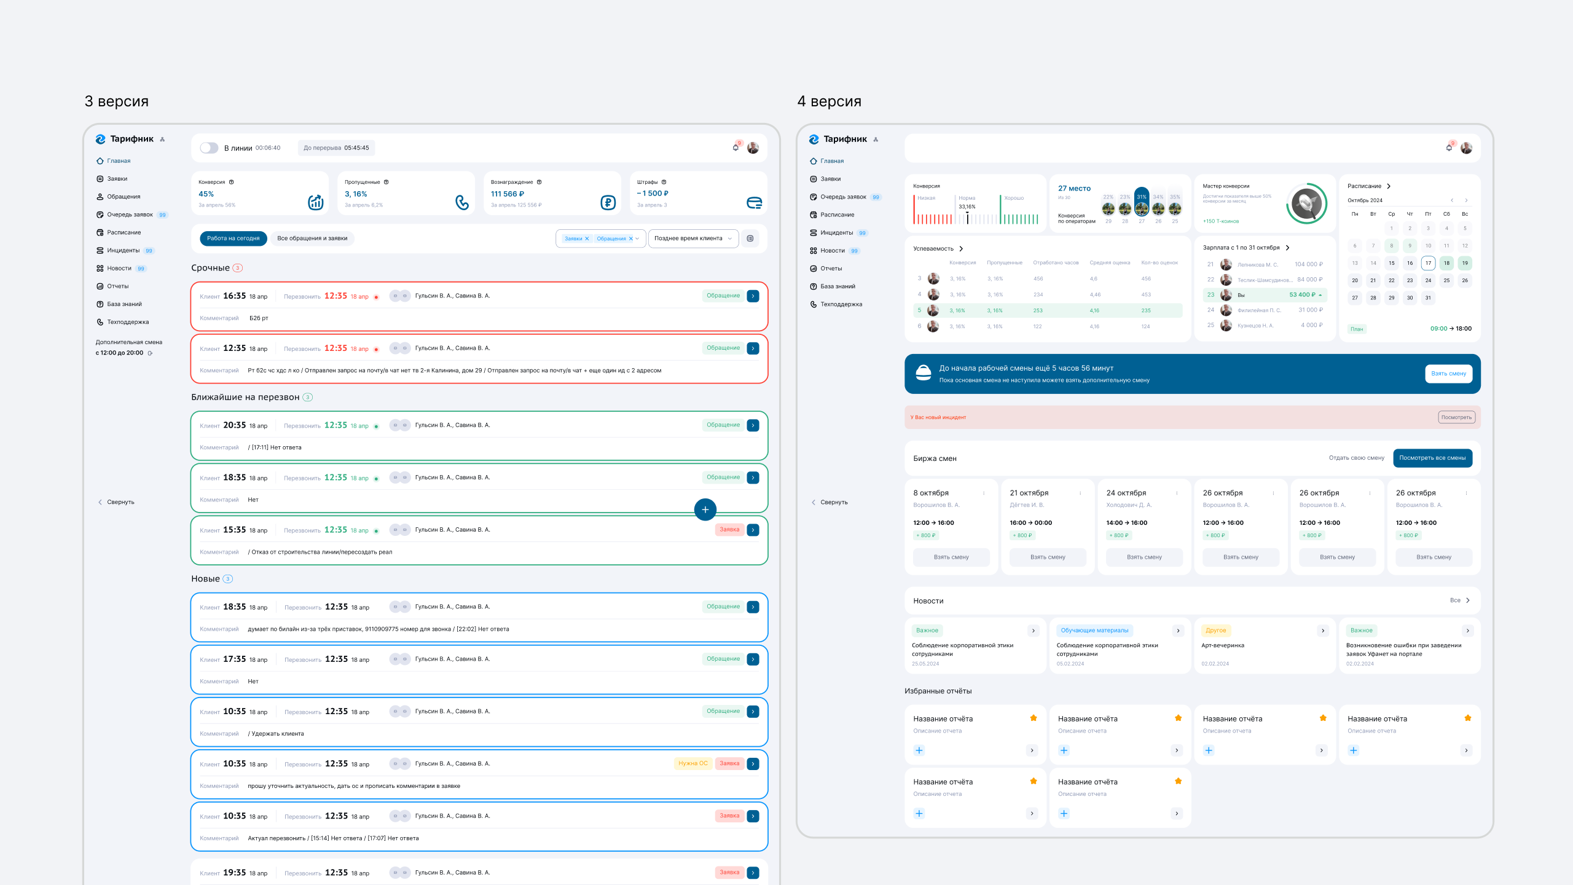Open 'Инциденты' in left version 3 sidebar

pos(123,250)
